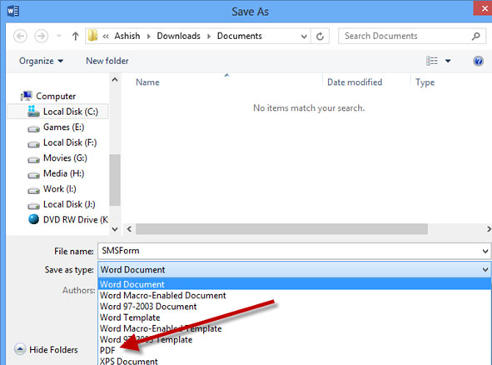492x365 pixels.
Task: Click the Word icon in title bar
Action: pyautogui.click(x=13, y=11)
